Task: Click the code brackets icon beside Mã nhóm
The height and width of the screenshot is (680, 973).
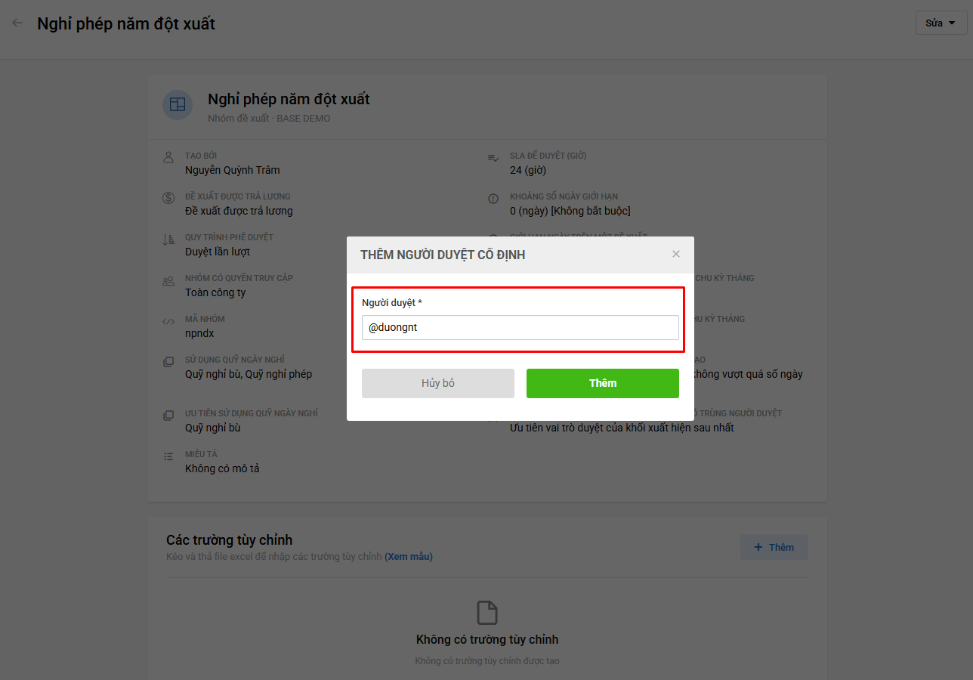Action: click(x=168, y=321)
